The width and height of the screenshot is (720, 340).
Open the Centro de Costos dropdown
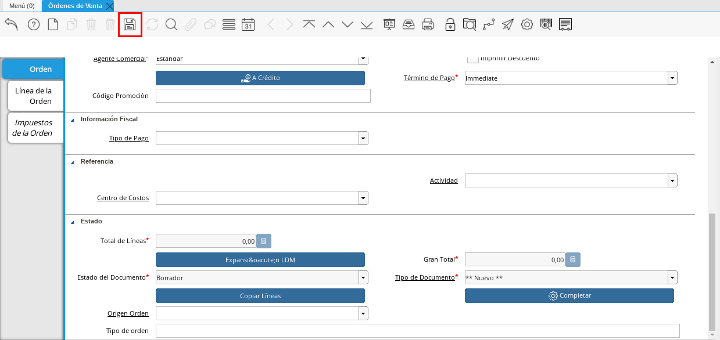pyautogui.click(x=363, y=198)
